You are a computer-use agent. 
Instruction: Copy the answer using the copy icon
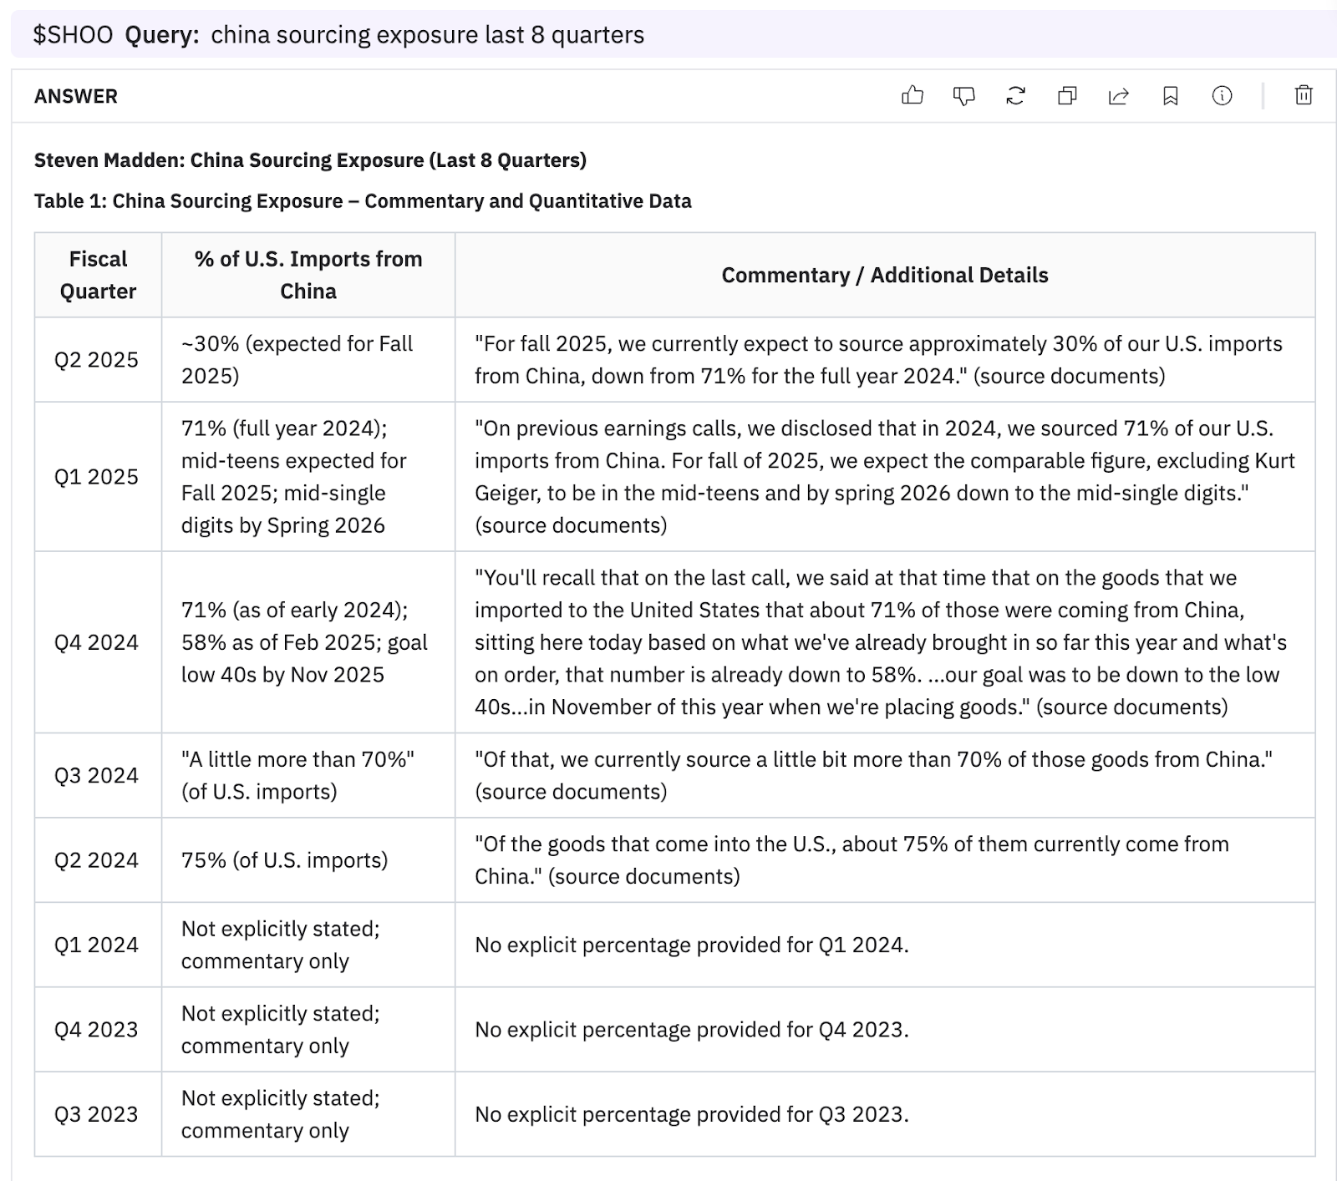click(1067, 96)
